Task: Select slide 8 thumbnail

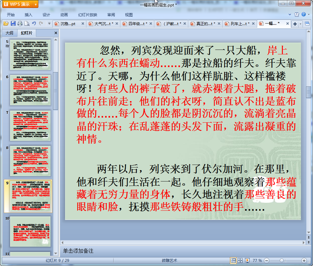Action: pos(30,161)
